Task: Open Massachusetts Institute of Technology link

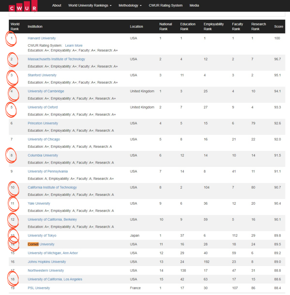Action: tap(56, 59)
